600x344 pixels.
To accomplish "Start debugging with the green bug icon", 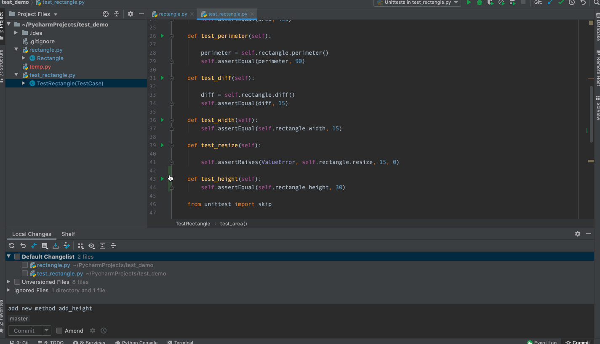I will click(x=480, y=3).
